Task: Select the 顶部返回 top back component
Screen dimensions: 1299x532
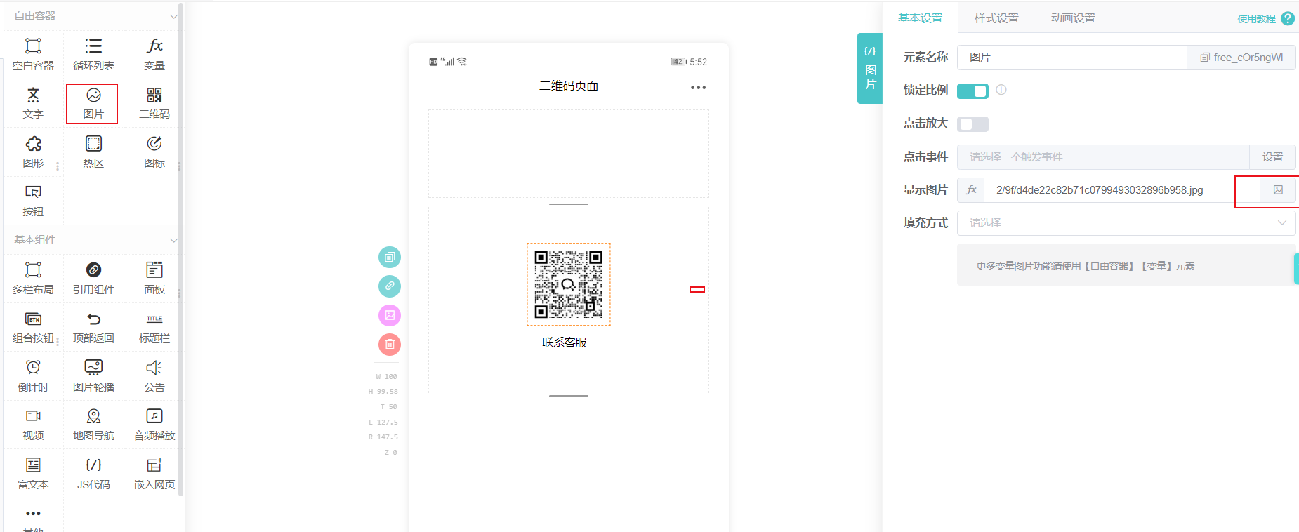Action: (93, 327)
